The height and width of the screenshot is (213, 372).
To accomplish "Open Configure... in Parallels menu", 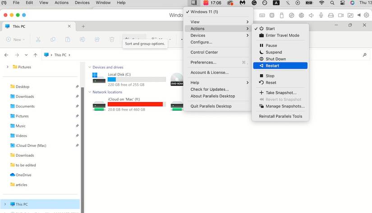I will click(218, 42).
